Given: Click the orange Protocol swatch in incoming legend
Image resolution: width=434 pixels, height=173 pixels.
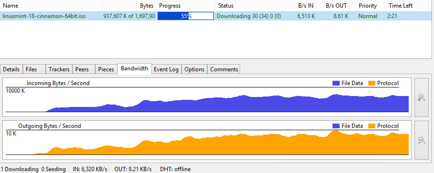Looking at the screenshot, I should coord(372,83).
